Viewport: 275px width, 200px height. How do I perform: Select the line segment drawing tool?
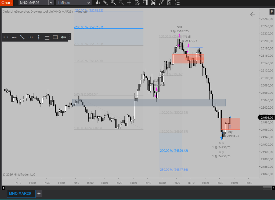point(6,37)
